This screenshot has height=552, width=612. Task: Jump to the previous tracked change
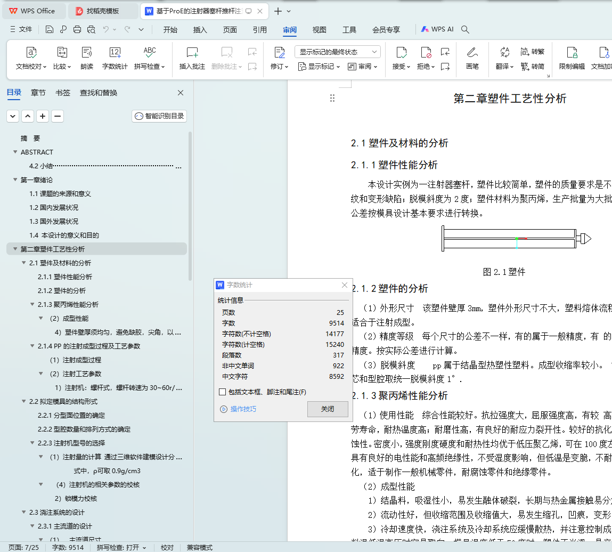pos(445,52)
